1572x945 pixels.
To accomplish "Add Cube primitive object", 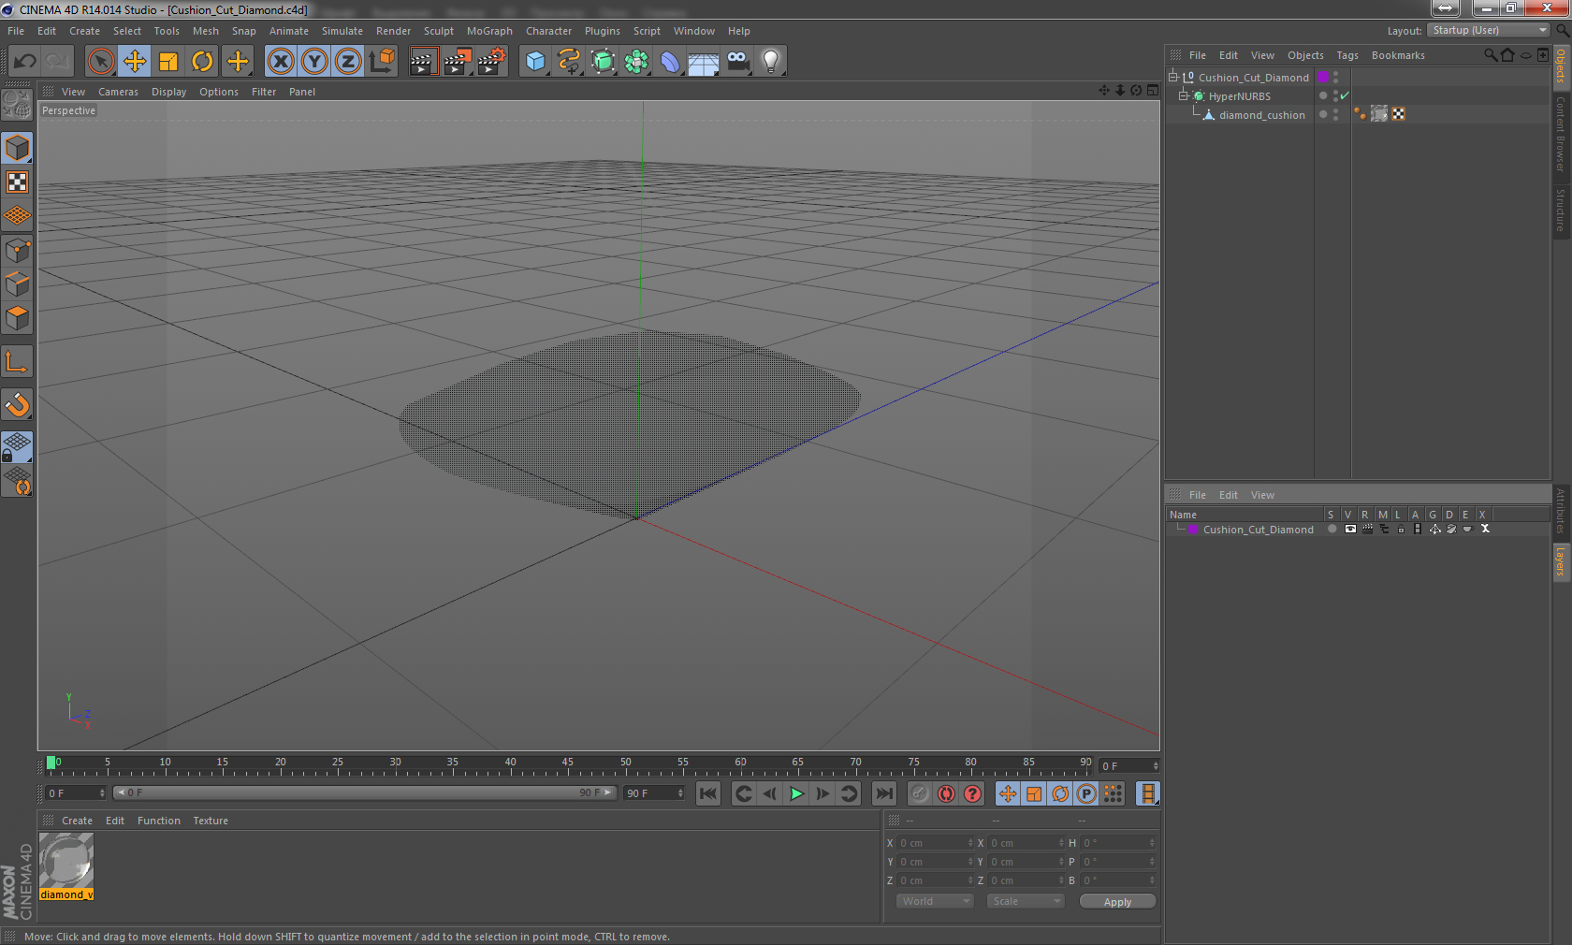I will click(x=535, y=62).
